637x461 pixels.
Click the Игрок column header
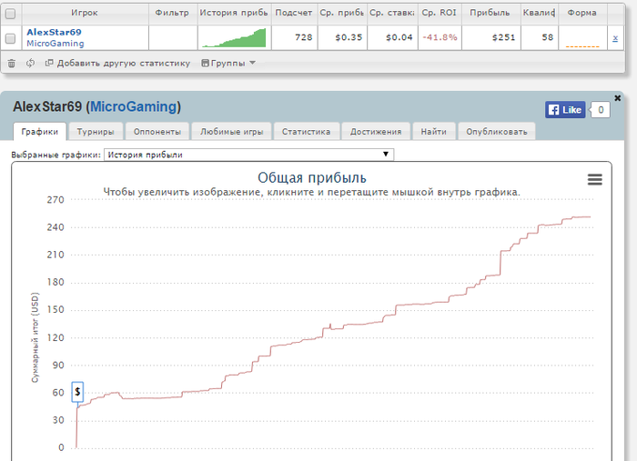(85, 13)
